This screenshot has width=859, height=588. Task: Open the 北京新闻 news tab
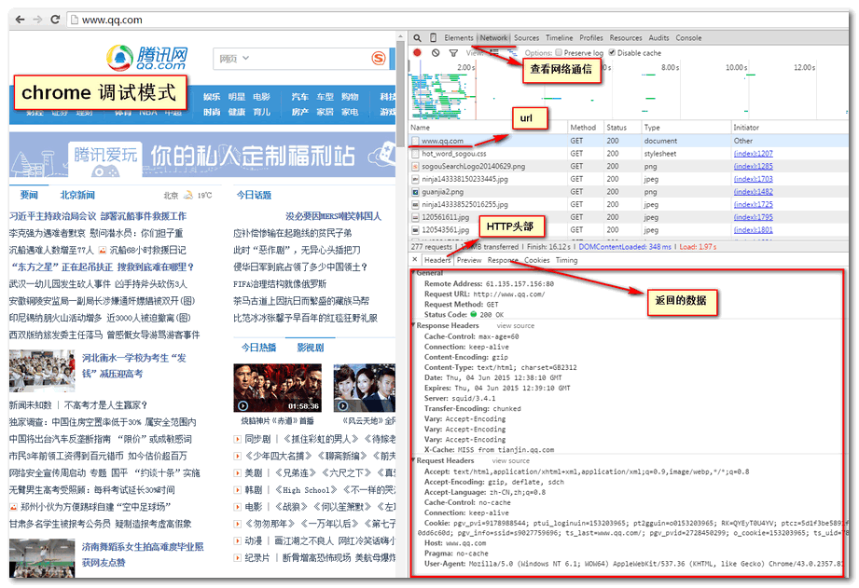[x=77, y=195]
